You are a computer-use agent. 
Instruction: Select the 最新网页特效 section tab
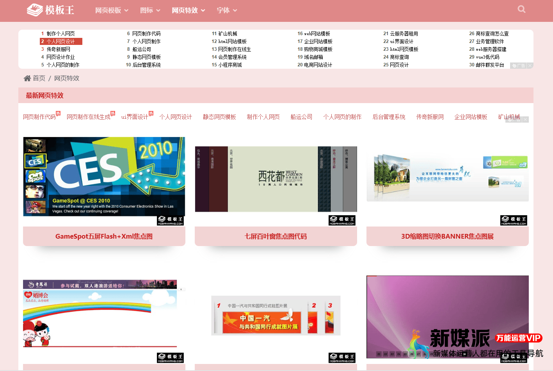pos(45,96)
